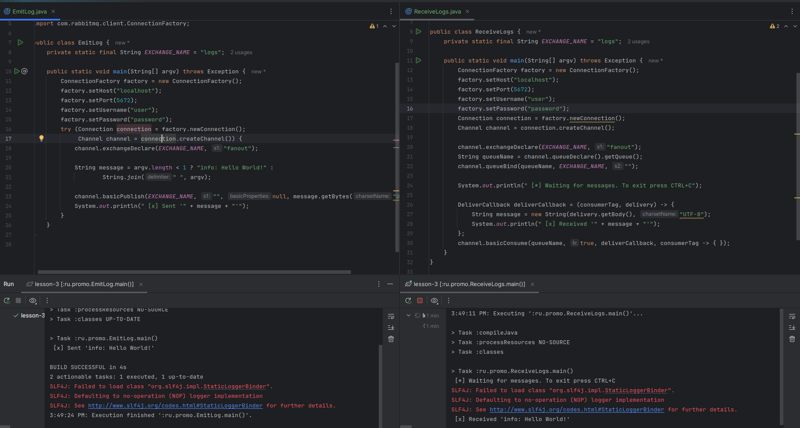Click the basicConsume call on ReceiveLogs line 30
Viewport: 800px width, 428px height.
[x=594, y=243]
